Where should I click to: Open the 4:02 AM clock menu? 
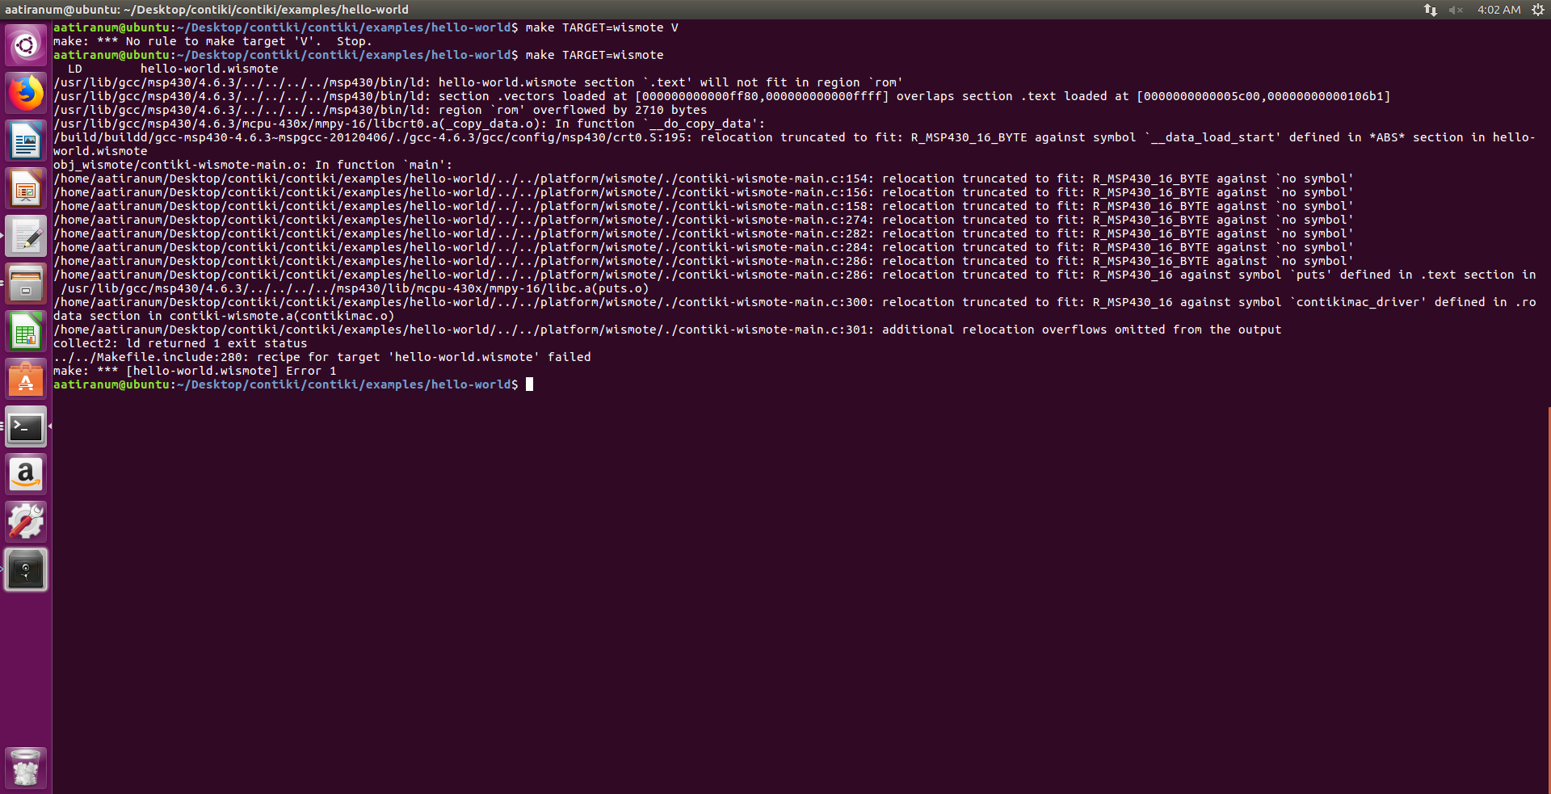coord(1498,10)
